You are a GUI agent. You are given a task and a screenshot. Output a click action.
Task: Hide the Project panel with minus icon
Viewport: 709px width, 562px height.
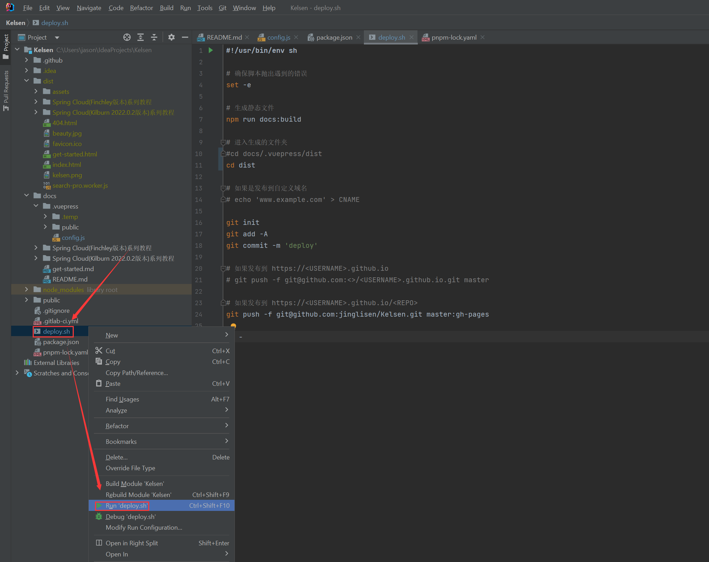coord(185,37)
